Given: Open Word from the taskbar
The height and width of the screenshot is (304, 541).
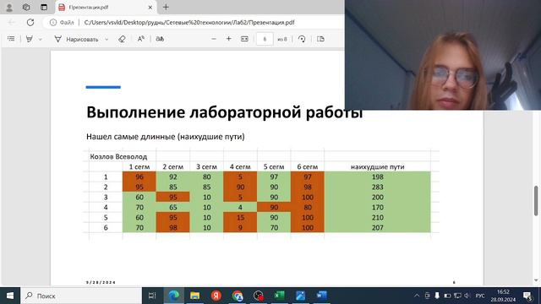Looking at the screenshot, I should coord(321,296).
